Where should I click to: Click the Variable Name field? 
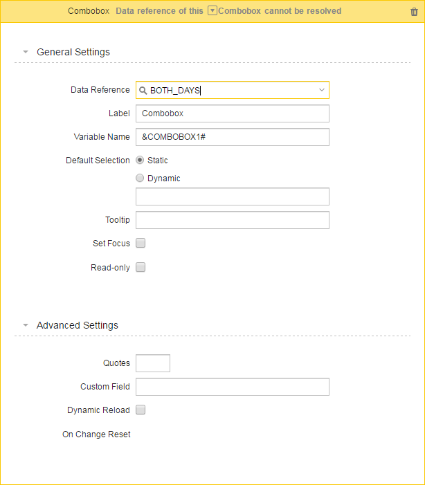click(x=233, y=137)
